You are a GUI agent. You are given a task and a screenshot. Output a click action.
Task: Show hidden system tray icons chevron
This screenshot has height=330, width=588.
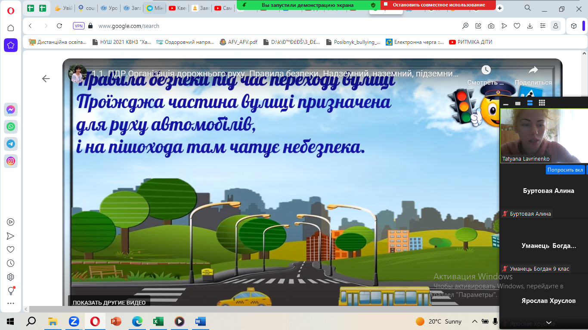pos(474,321)
